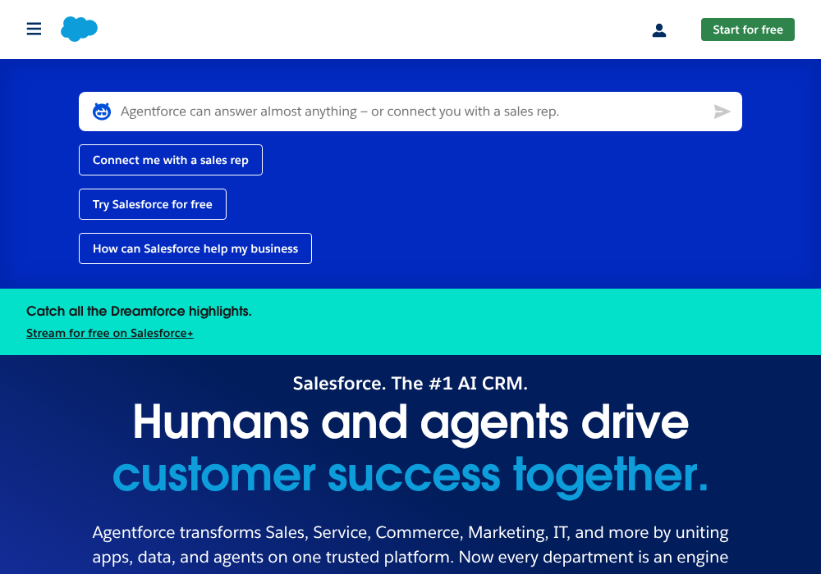Navigate home via the blue cloud logo
Image resolution: width=821 pixels, height=574 pixels.
[x=79, y=29]
